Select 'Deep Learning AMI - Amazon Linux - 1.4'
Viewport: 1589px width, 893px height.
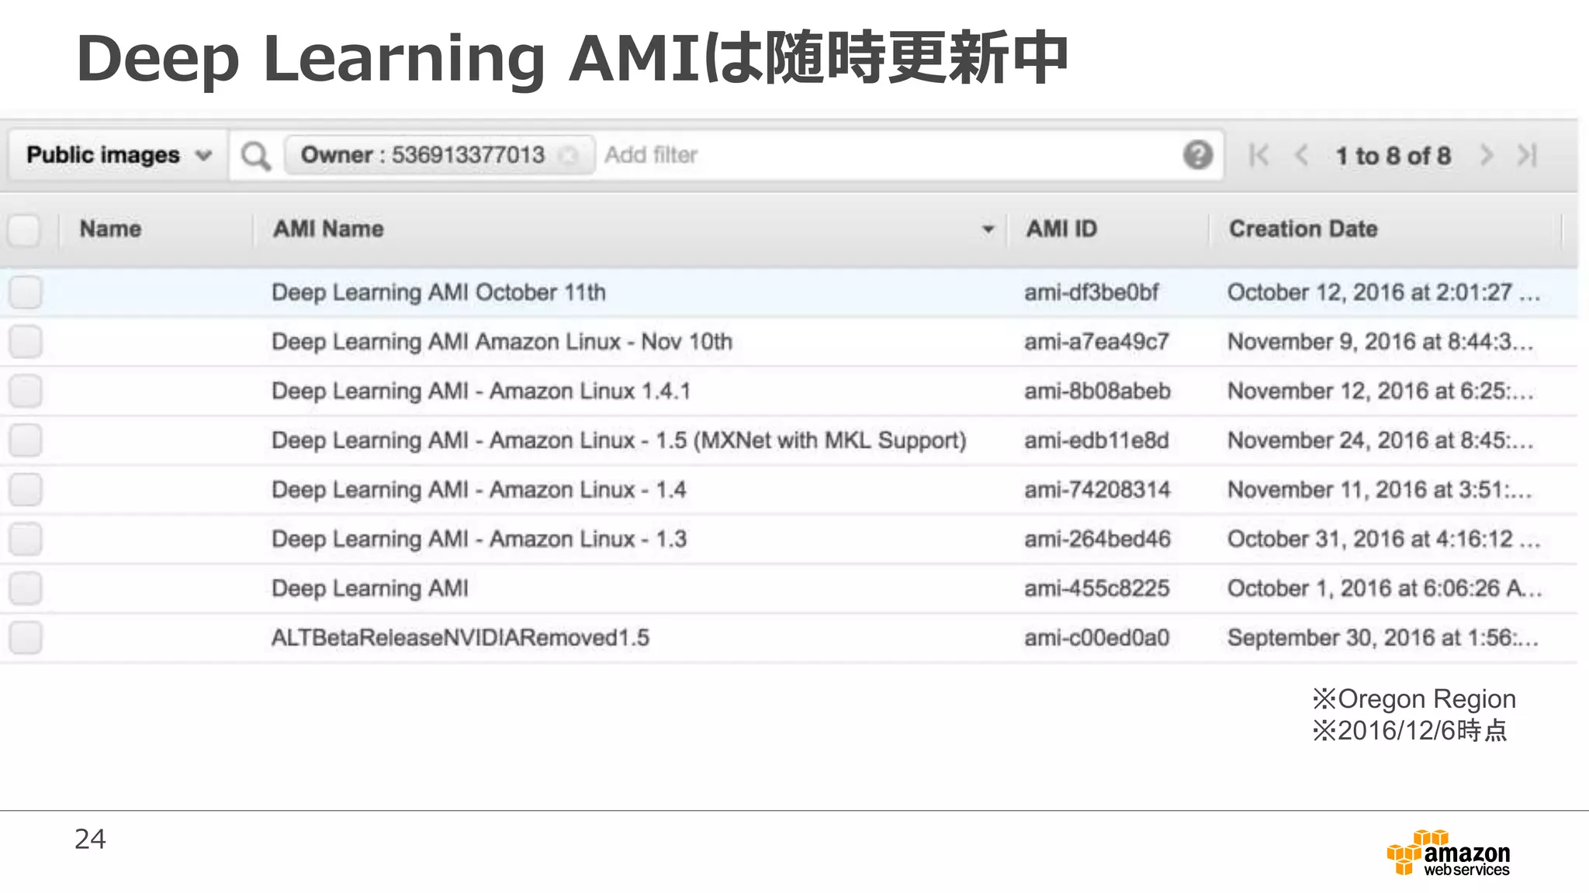479,490
